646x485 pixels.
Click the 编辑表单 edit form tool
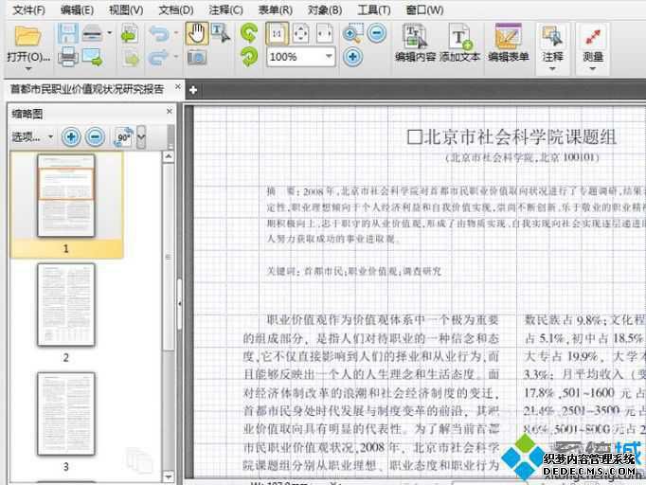coord(509,43)
